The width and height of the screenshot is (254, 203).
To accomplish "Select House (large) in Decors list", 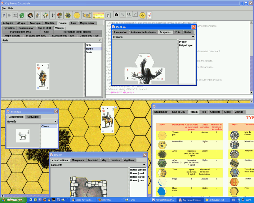I will pos(138,177).
